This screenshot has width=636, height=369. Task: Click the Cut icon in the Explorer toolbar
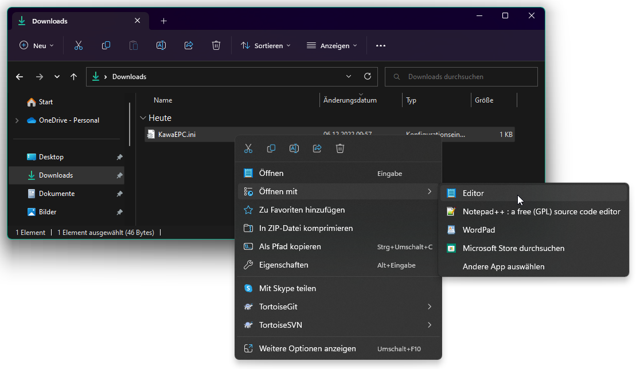tap(79, 46)
